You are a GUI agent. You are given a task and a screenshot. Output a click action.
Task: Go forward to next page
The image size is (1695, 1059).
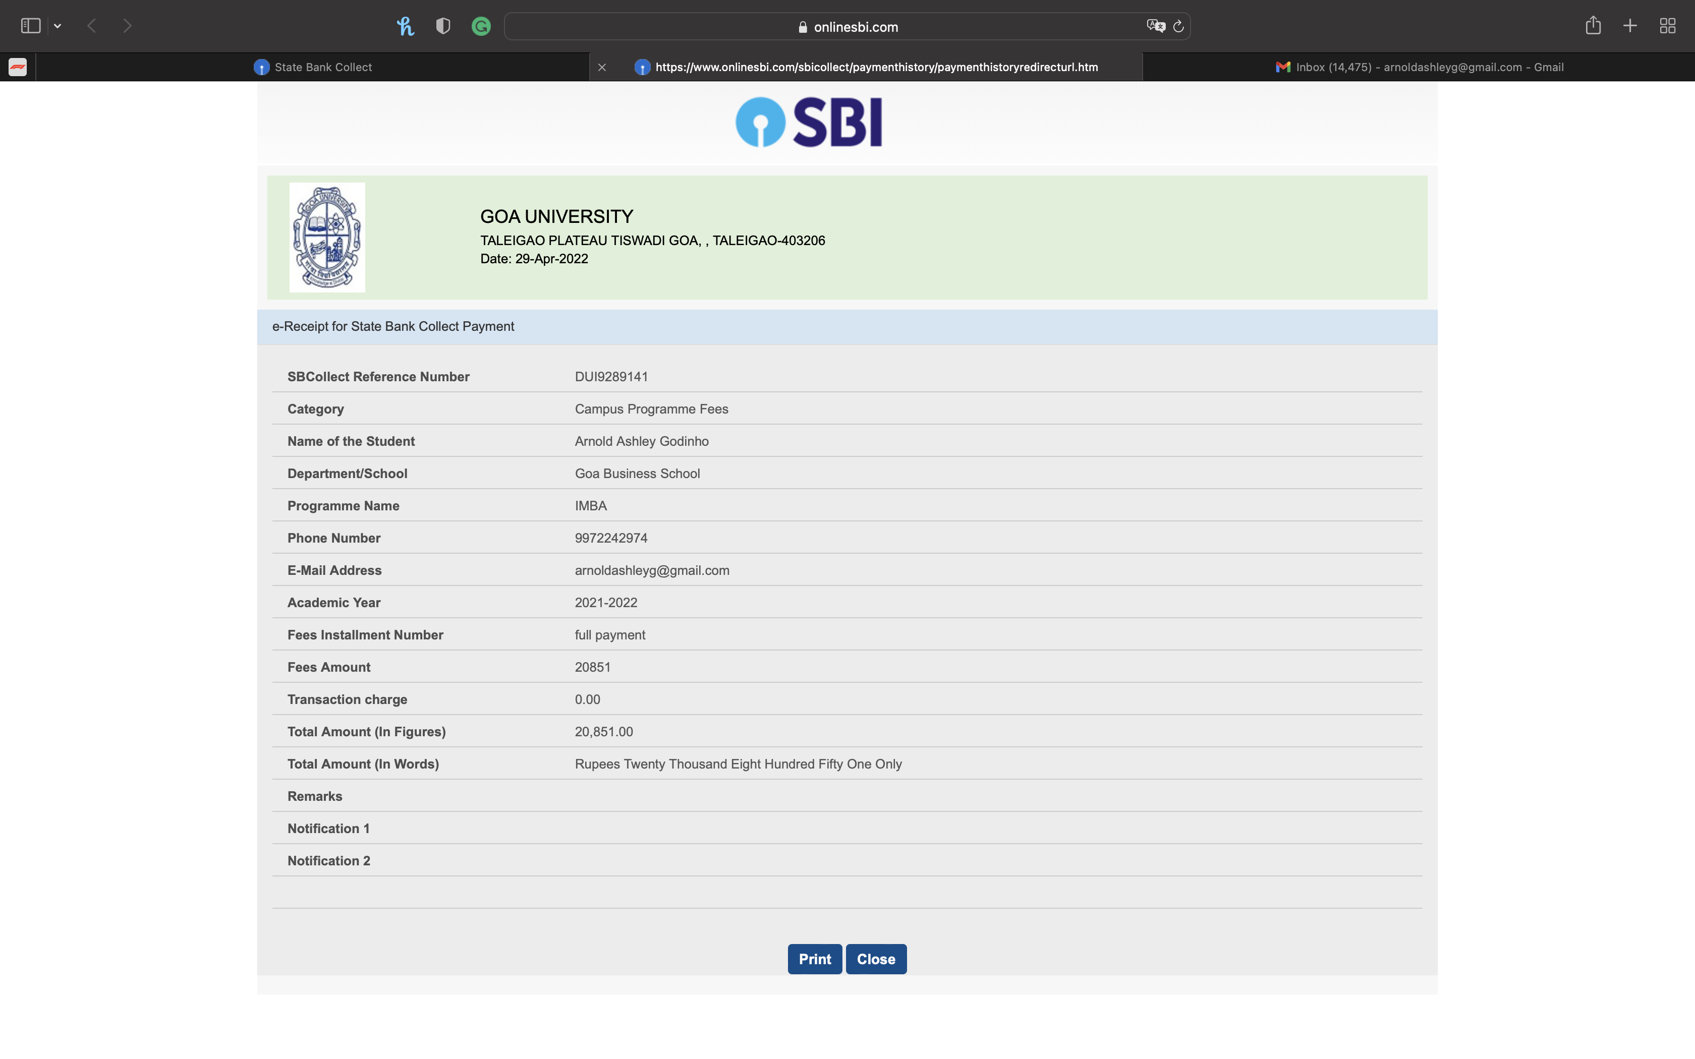[127, 26]
